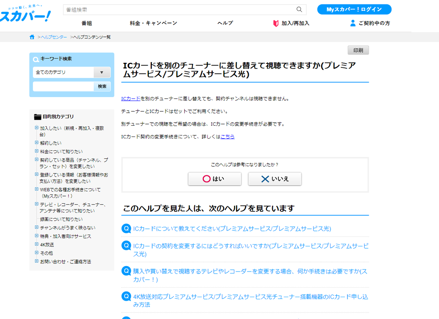Expand お問い合わせ・ご連絡方法 category

click(37, 261)
